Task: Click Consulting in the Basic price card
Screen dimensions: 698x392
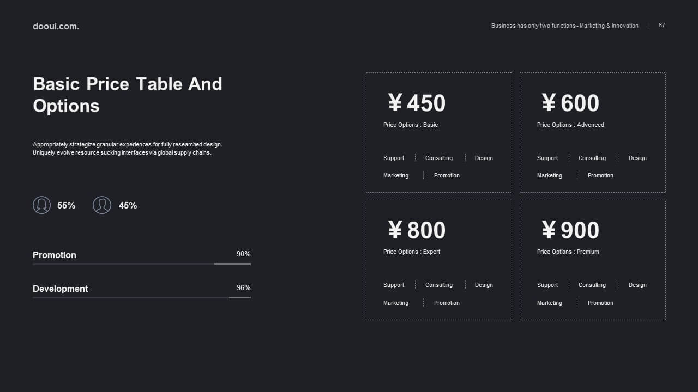Action: (x=439, y=158)
